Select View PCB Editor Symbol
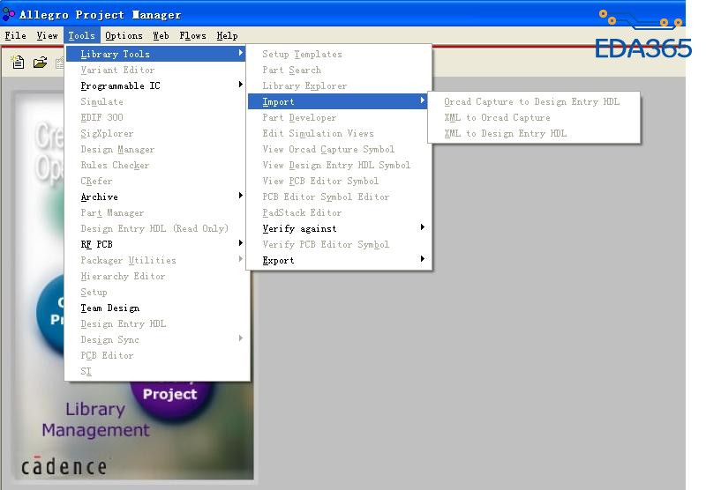 click(x=339, y=181)
